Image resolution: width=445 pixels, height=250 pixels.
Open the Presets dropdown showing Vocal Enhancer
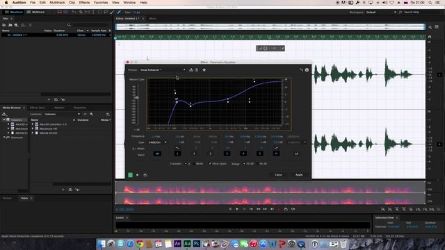(163, 69)
